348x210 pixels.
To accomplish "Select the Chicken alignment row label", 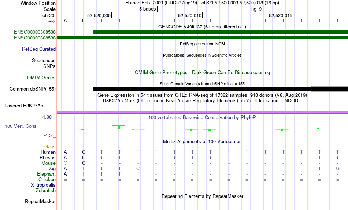I will (47, 179).
